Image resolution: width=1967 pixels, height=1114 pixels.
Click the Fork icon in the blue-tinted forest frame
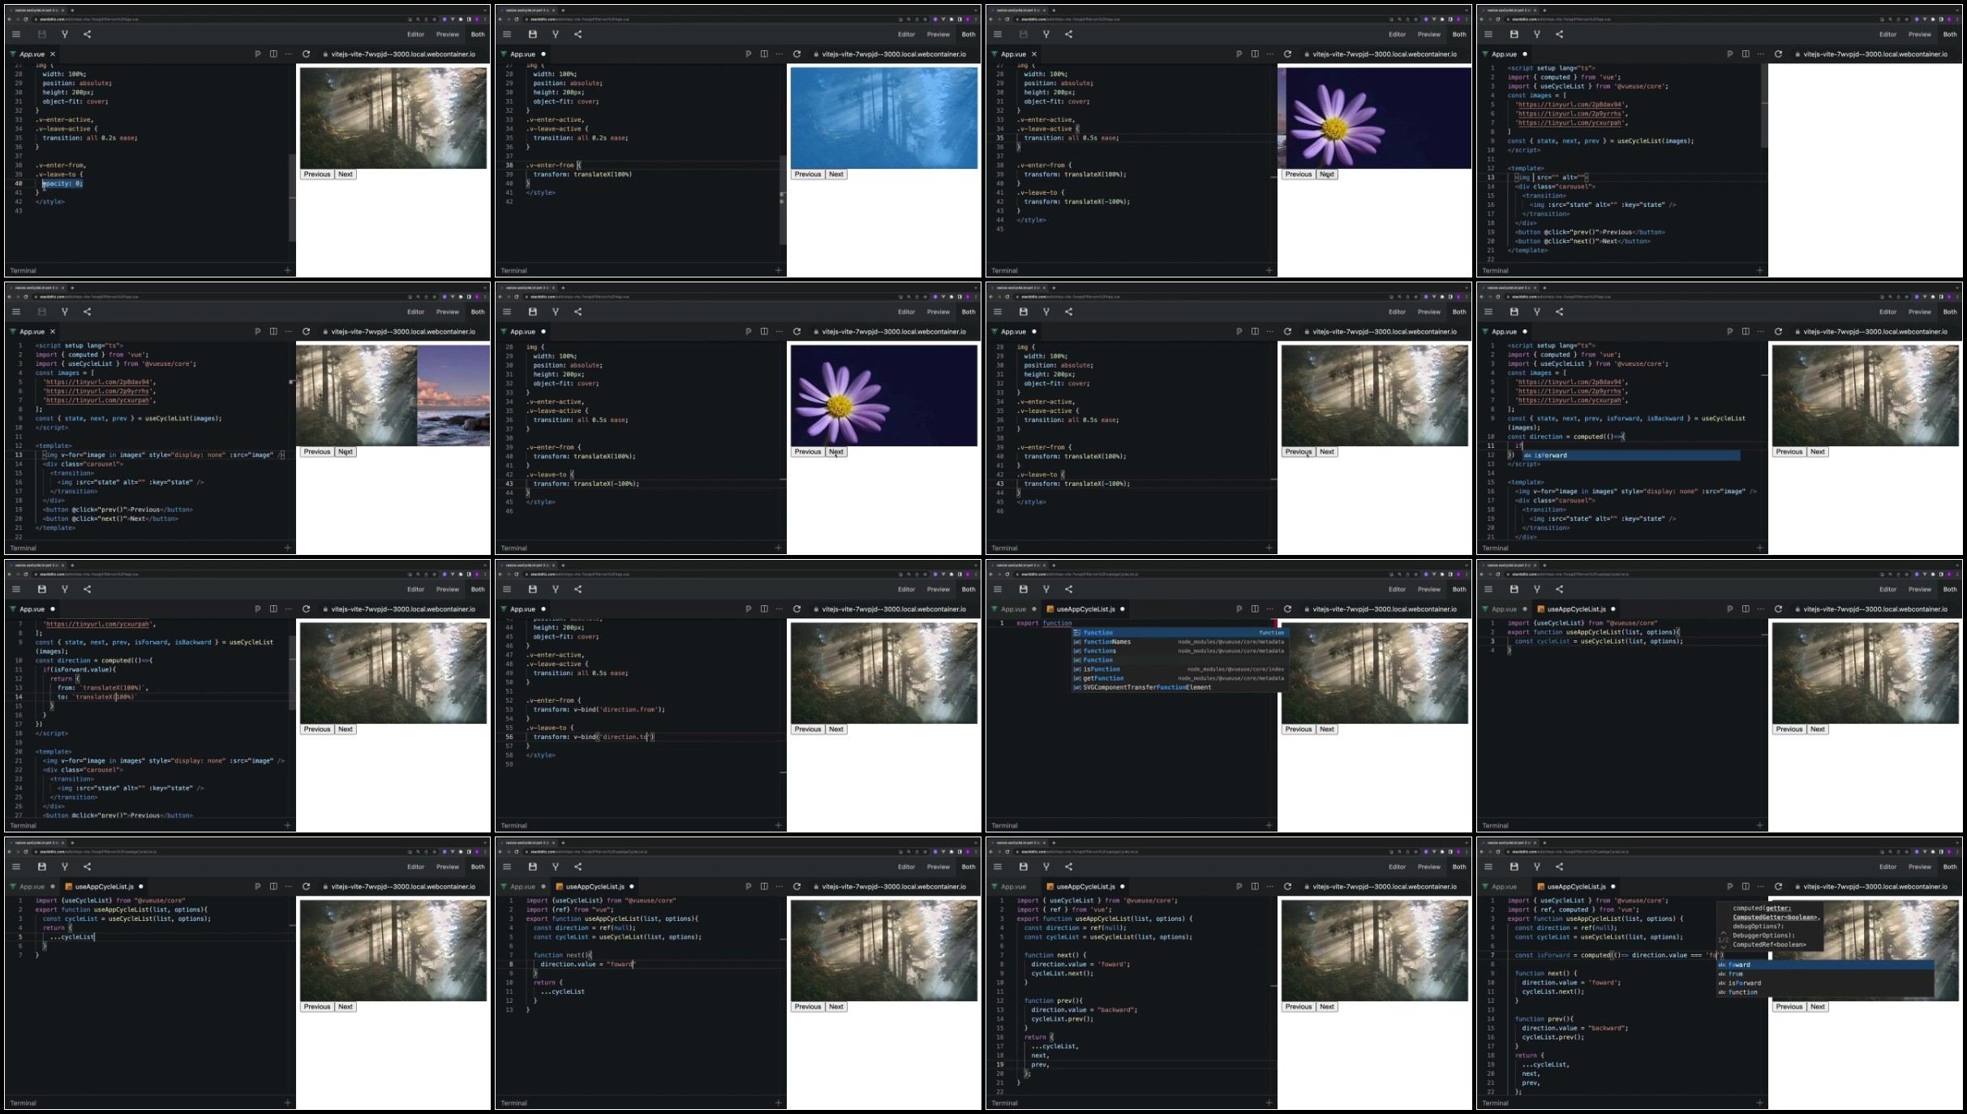pos(556,34)
